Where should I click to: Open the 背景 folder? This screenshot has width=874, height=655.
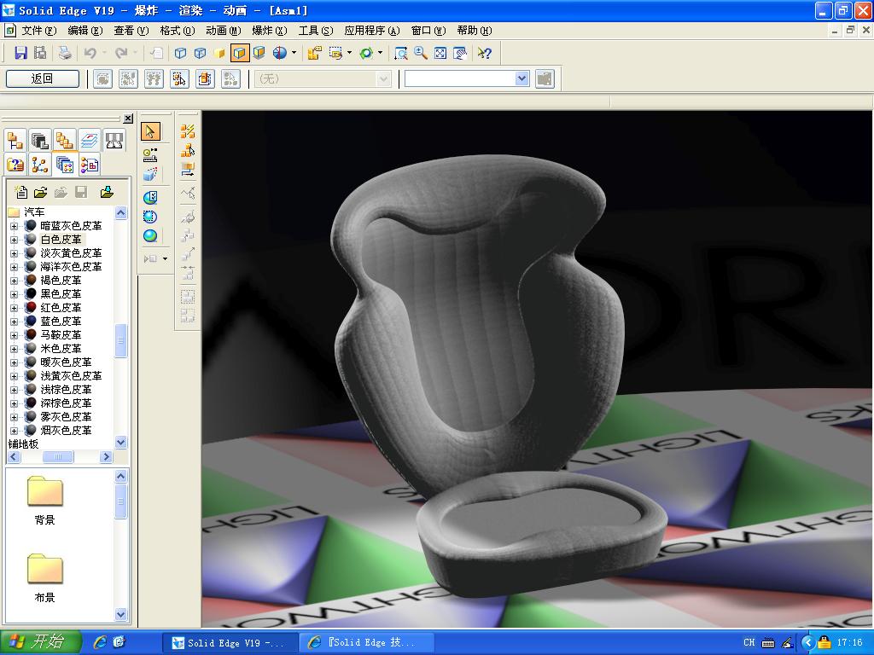44,500
